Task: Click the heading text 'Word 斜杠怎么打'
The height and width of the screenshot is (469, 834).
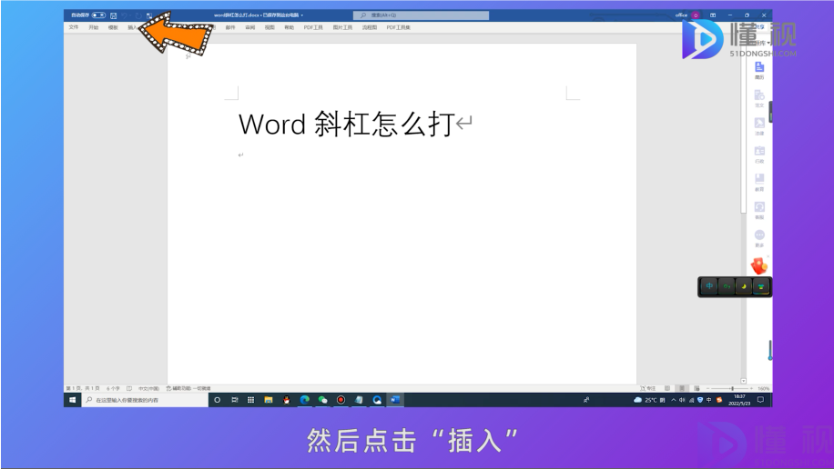Action: point(346,125)
